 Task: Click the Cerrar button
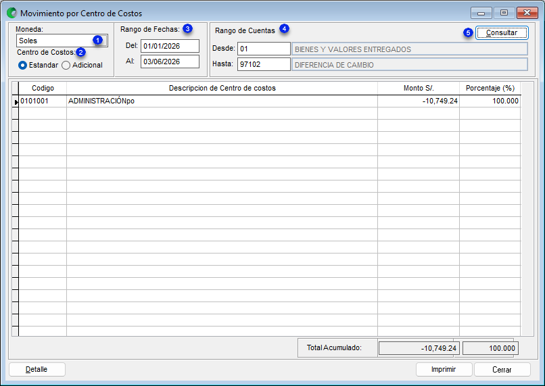point(502,369)
